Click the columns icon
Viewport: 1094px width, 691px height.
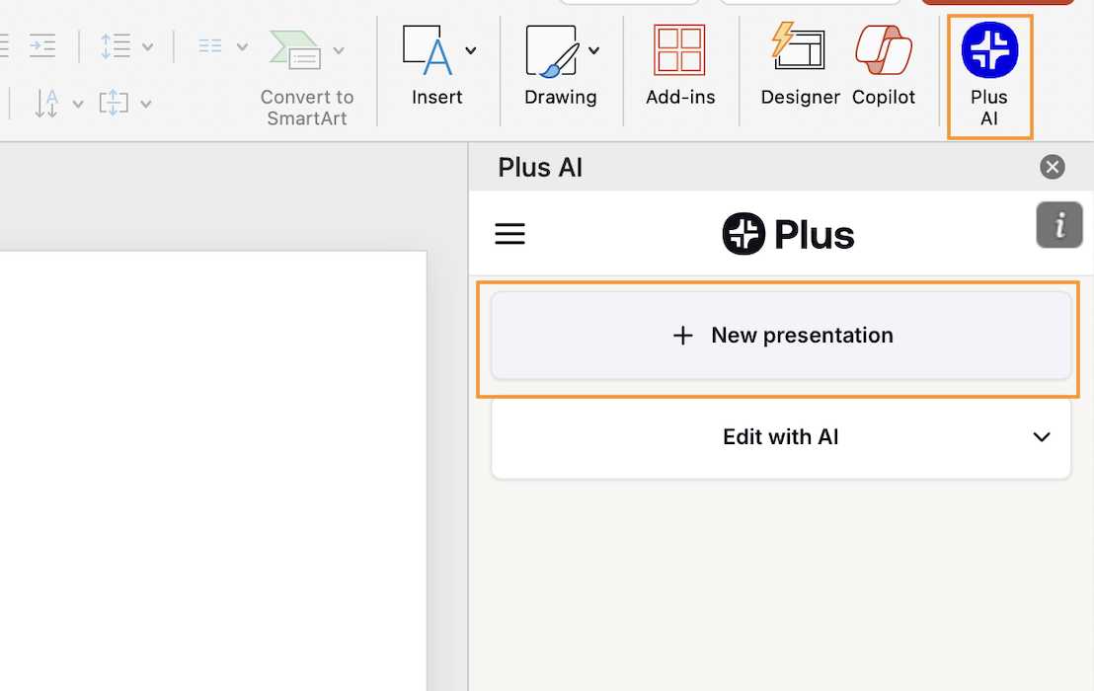pos(210,46)
